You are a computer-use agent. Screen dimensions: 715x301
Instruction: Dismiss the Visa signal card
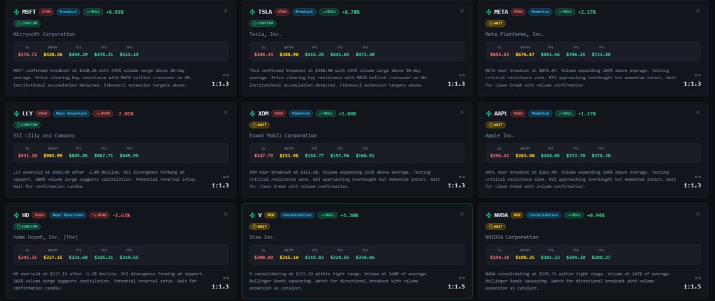462,214
